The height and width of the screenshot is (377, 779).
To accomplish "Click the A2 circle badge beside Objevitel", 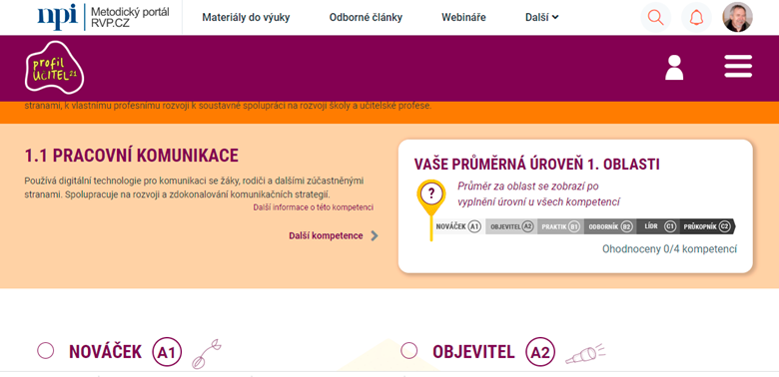I will pyautogui.click(x=540, y=352).
